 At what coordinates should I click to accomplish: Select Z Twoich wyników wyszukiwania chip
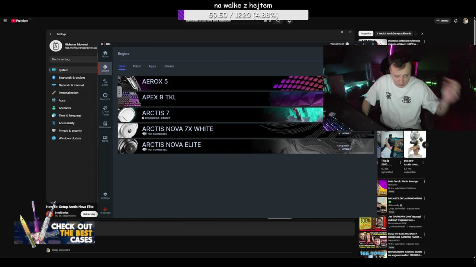tap(394, 33)
